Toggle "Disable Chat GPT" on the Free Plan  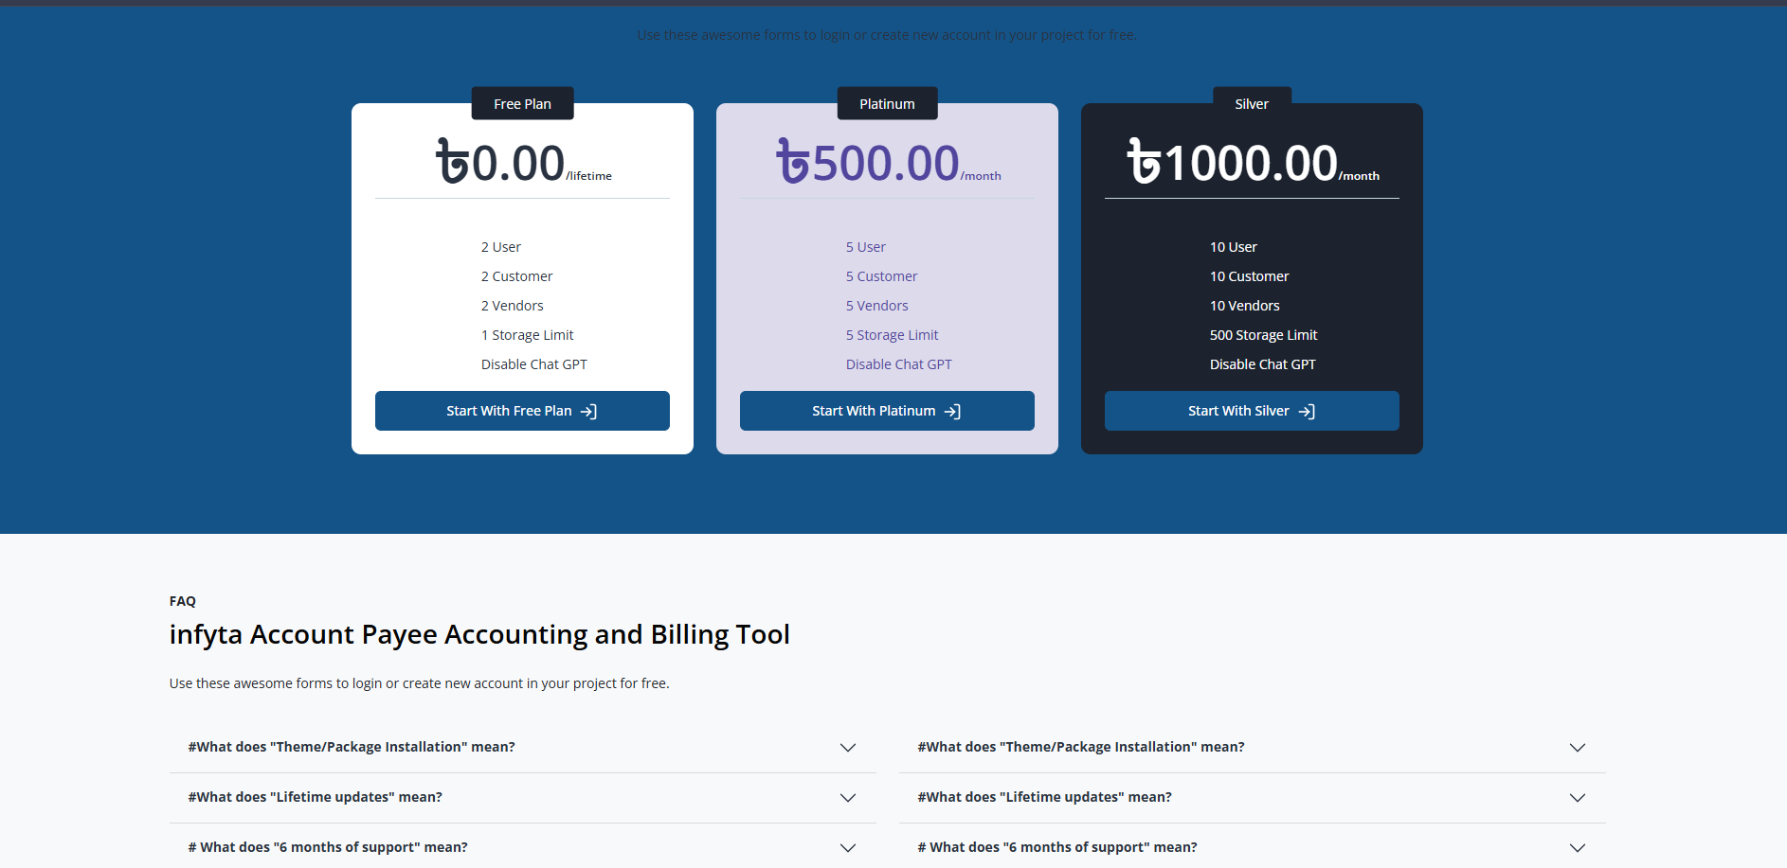click(x=533, y=363)
